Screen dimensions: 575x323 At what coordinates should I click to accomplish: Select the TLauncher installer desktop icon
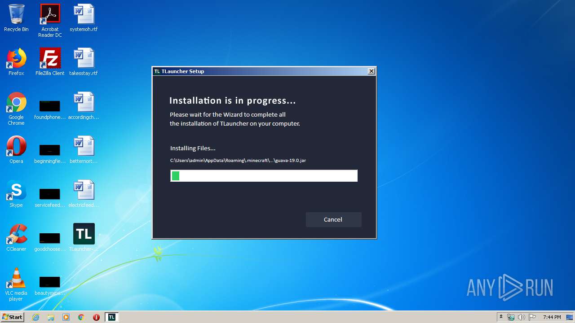[x=84, y=238]
